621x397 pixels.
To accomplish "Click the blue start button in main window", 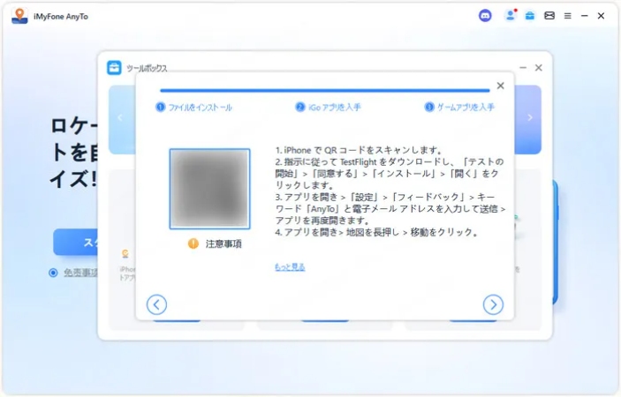I will point(75,242).
